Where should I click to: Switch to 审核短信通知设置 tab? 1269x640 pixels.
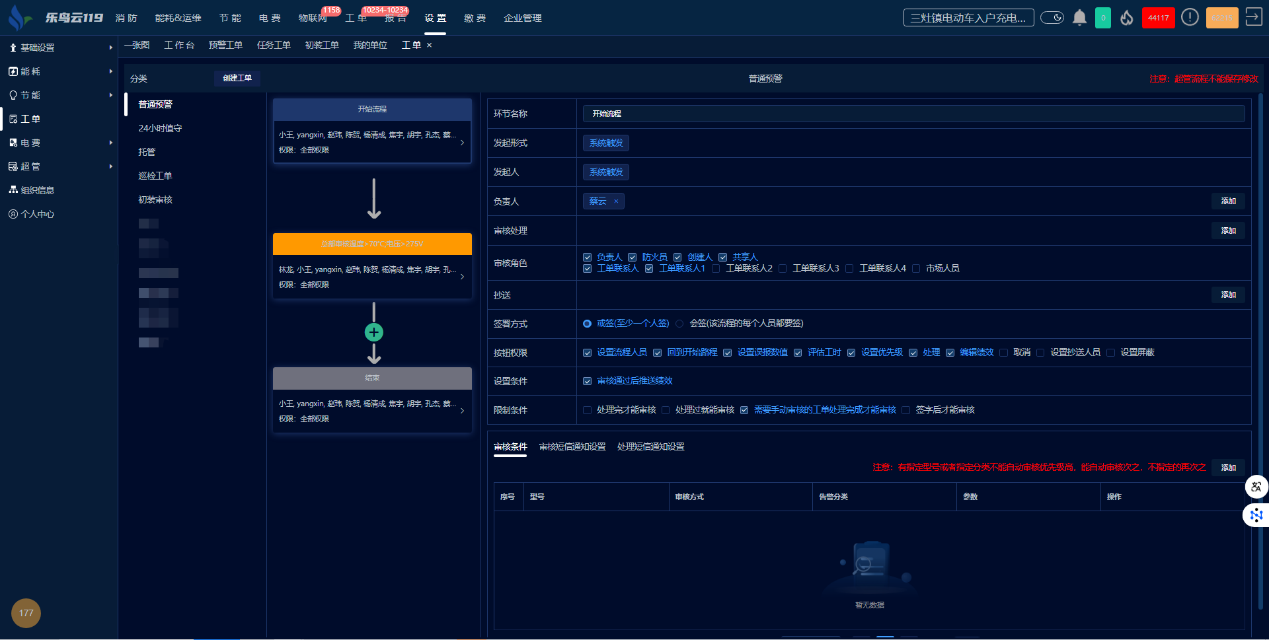click(572, 447)
